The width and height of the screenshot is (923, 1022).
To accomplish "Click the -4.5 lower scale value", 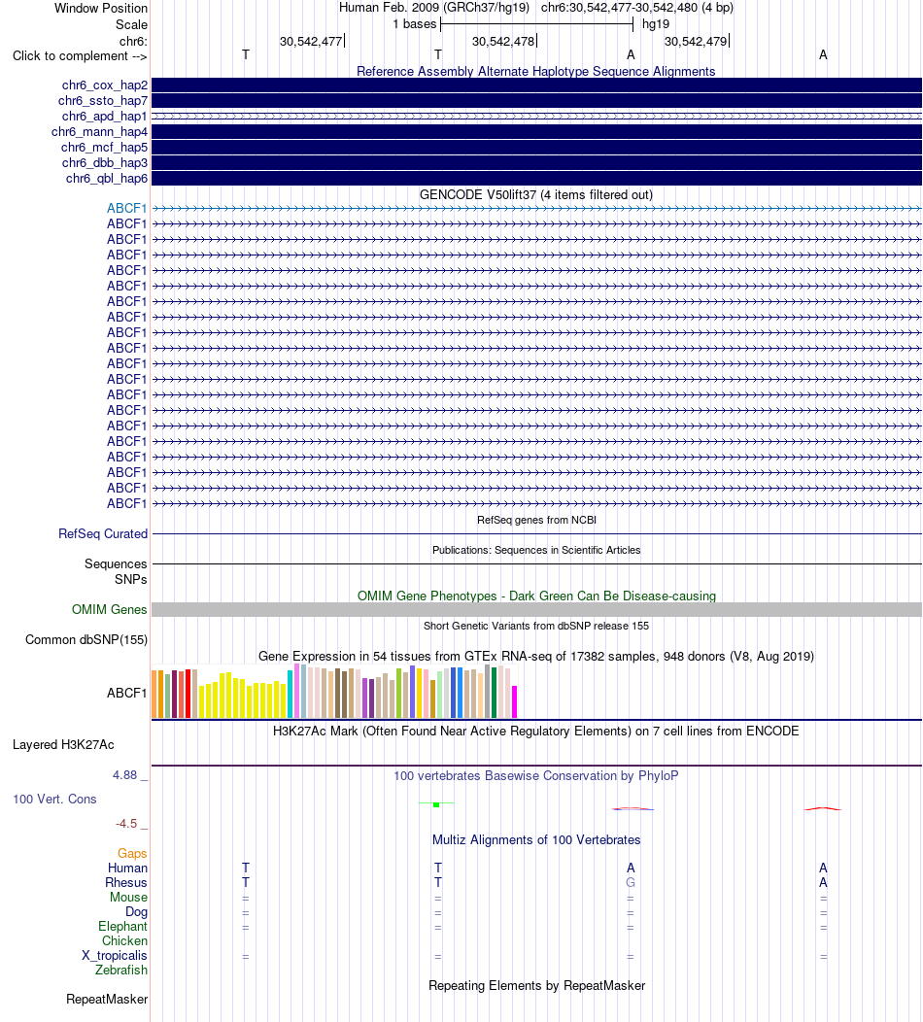I will (126, 824).
